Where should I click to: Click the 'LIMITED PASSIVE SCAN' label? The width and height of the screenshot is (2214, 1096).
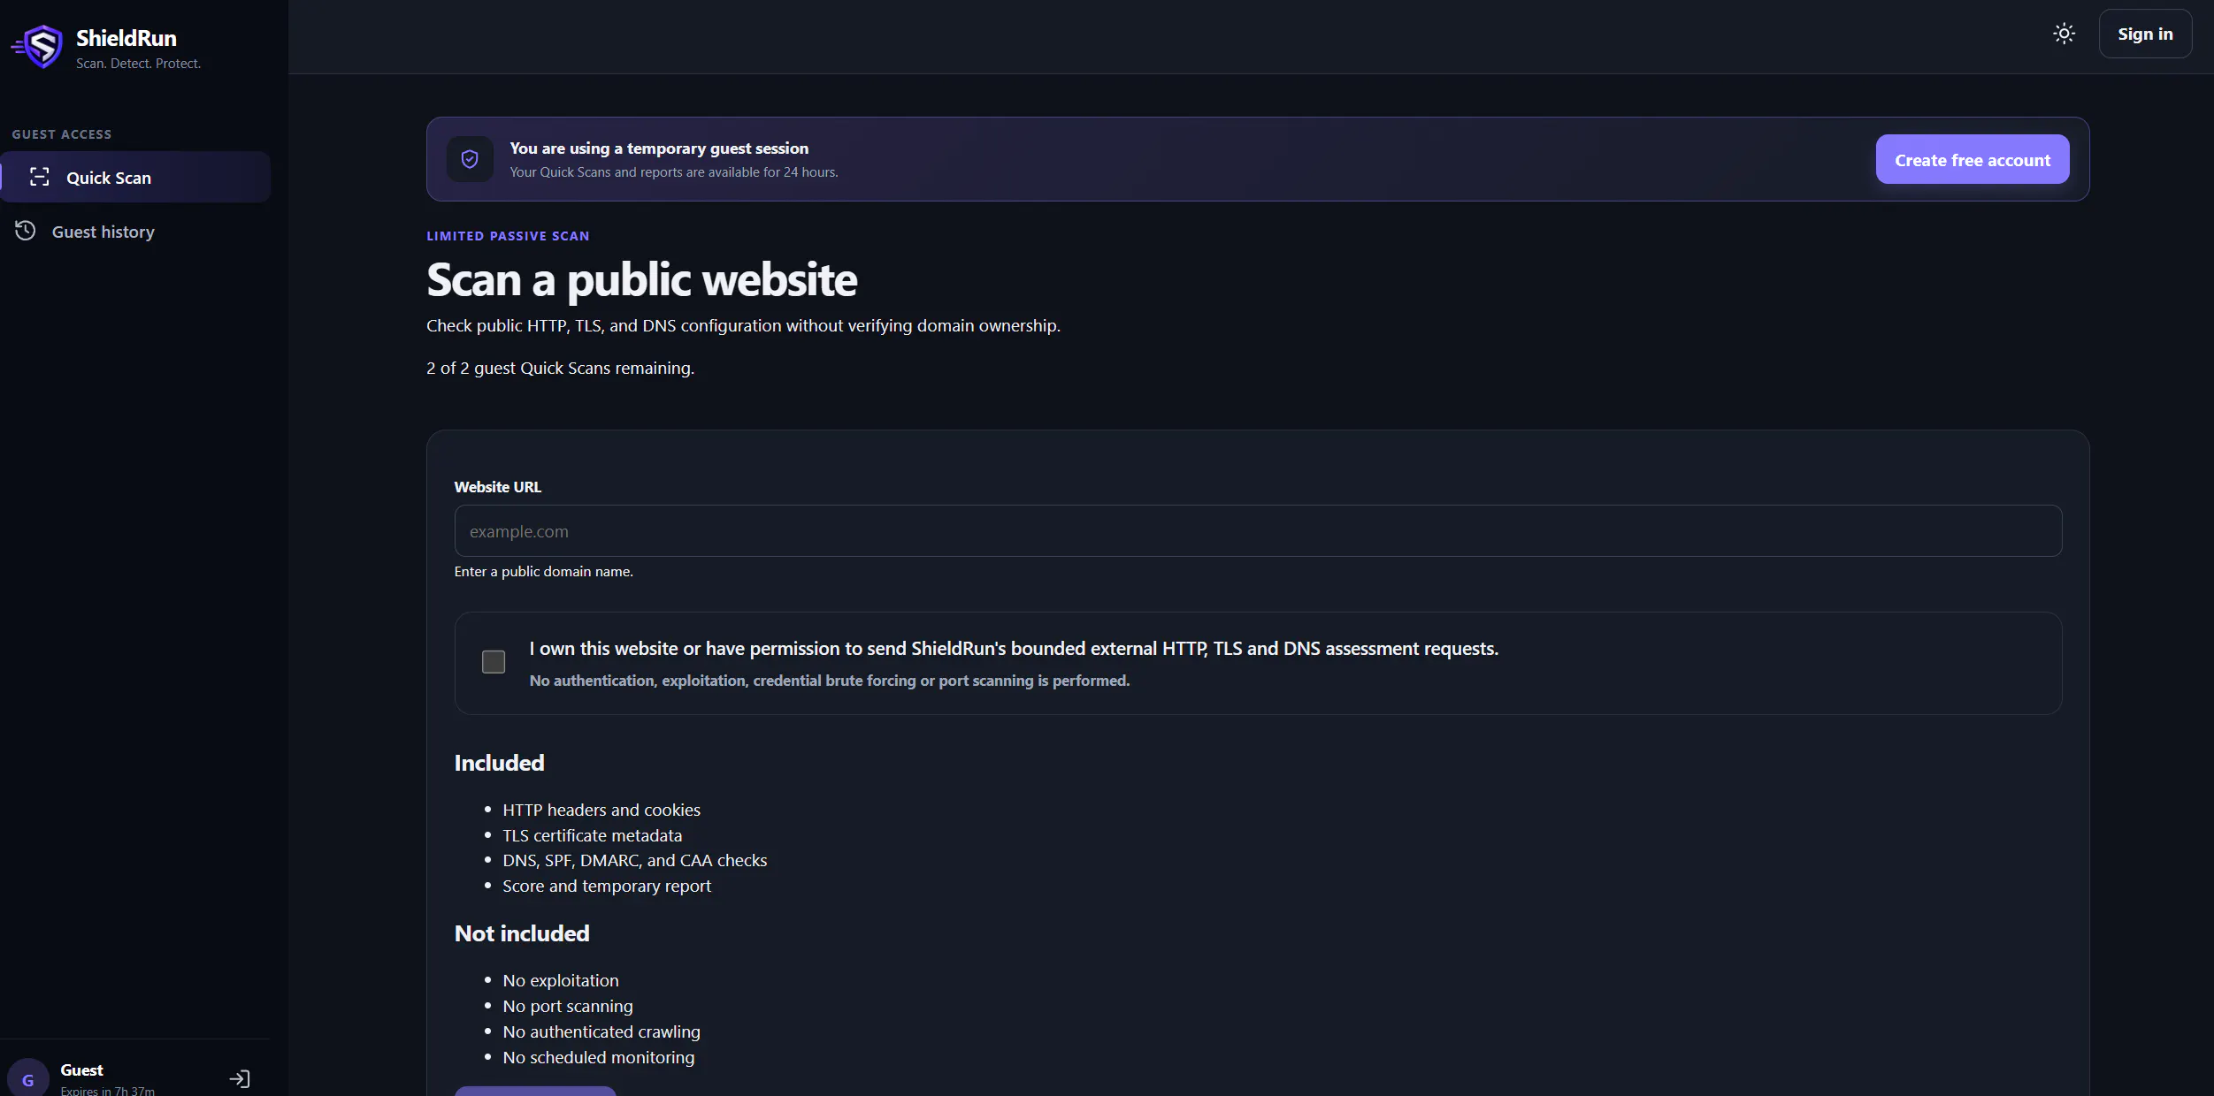tap(508, 236)
